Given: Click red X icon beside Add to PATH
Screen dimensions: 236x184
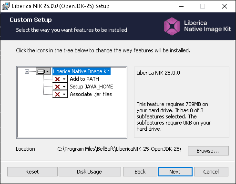Looking at the screenshot, I should pos(57,79).
